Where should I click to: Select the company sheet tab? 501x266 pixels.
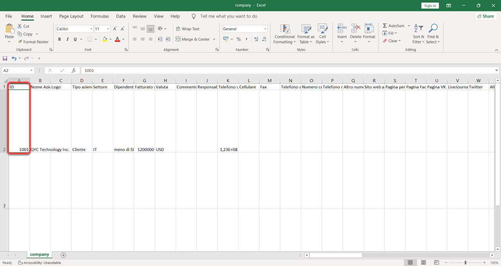[x=40, y=255]
